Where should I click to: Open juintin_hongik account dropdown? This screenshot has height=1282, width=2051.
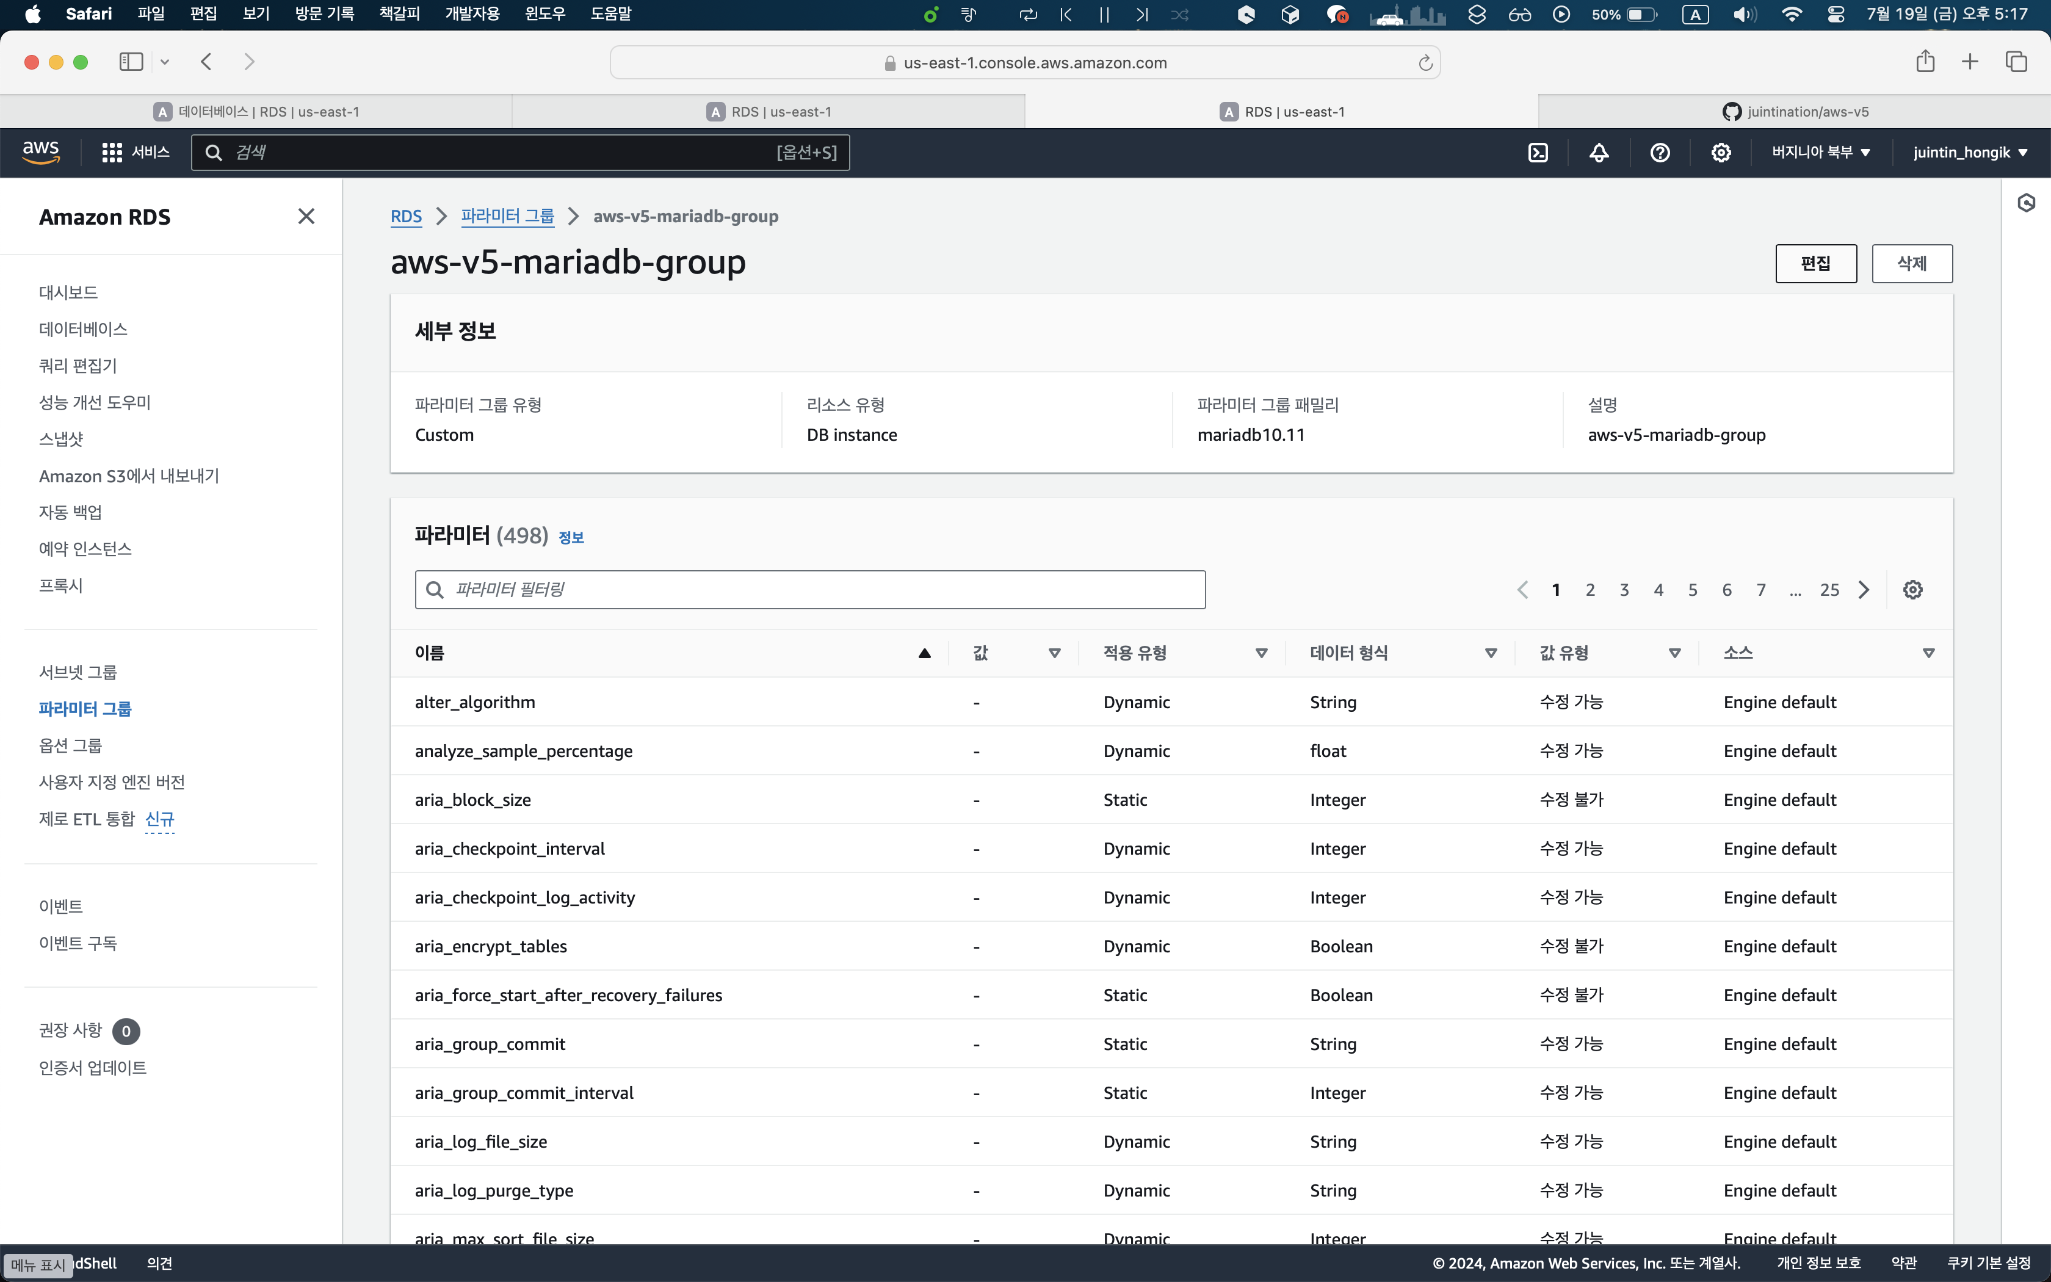(1970, 153)
